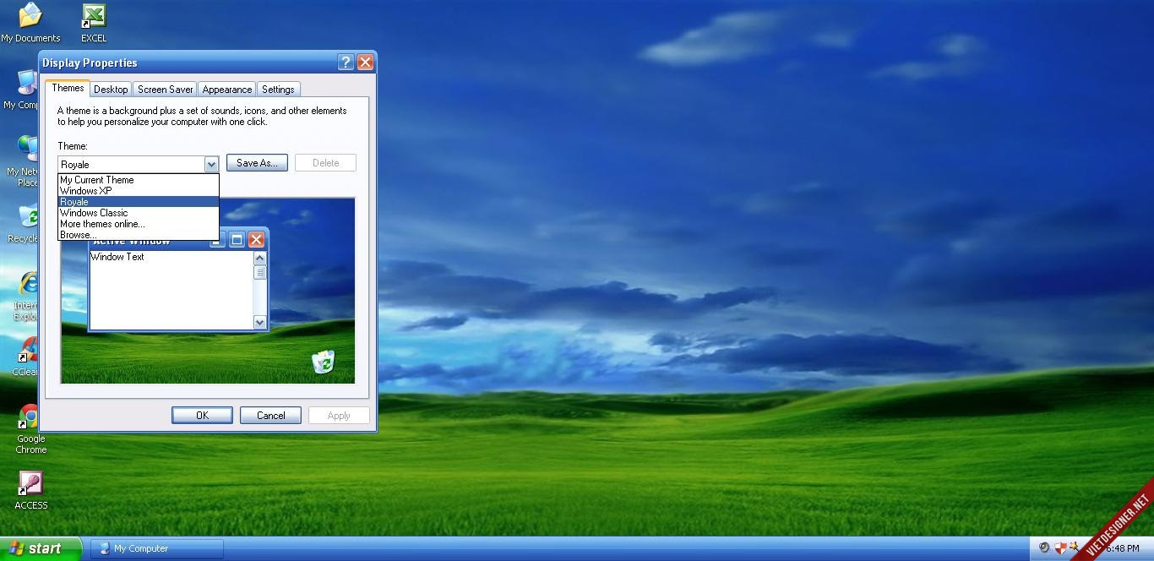Click the Recycle Bin in theme preview
The height and width of the screenshot is (561, 1154).
[x=323, y=362]
